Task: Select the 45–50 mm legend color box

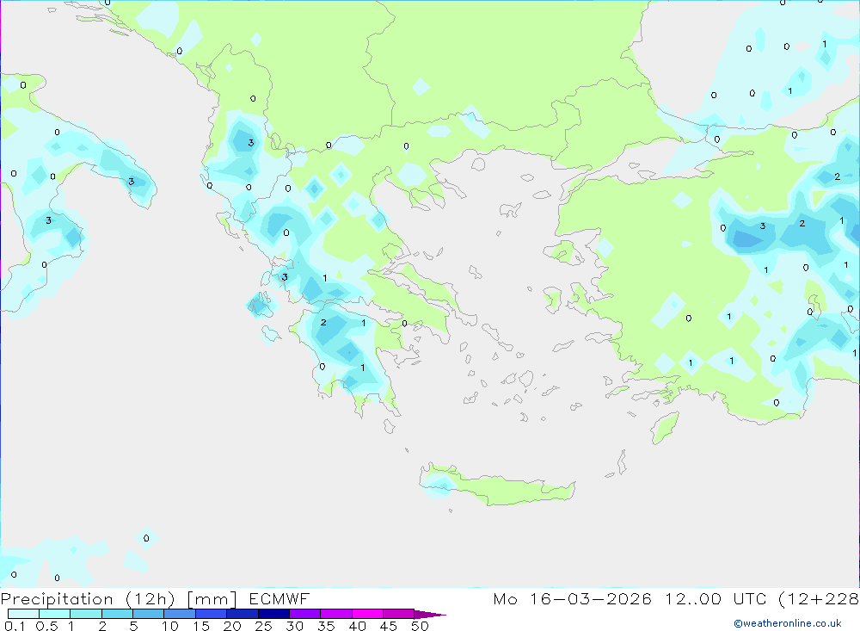Action: click(399, 614)
